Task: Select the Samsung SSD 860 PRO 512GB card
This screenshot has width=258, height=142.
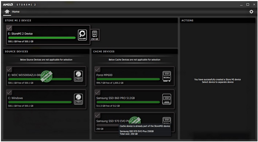Action: click(x=134, y=99)
